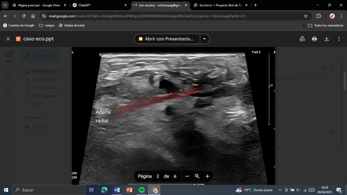Close the Proyecto Bird Escritorio tab
The height and width of the screenshot is (195, 347).
coord(246,5)
